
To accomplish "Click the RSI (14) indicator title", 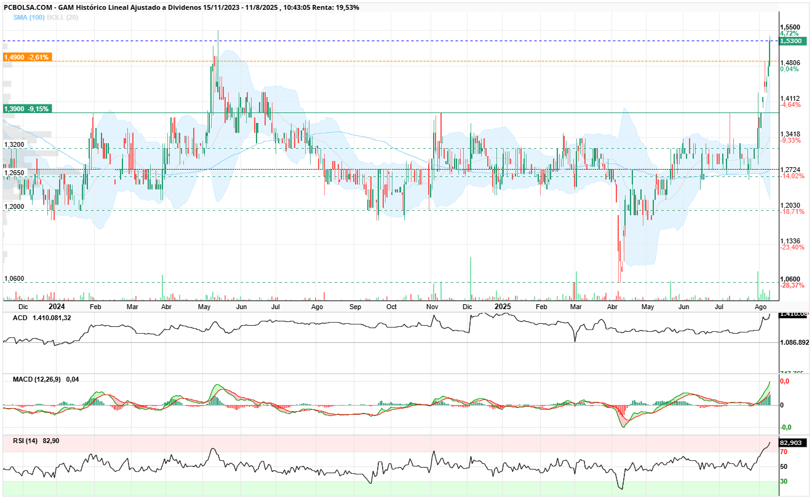I will [x=26, y=441].
